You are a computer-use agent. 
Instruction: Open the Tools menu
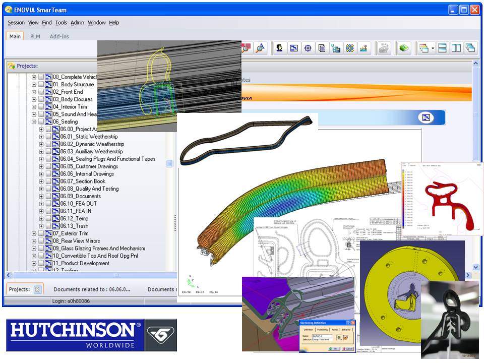click(x=61, y=23)
